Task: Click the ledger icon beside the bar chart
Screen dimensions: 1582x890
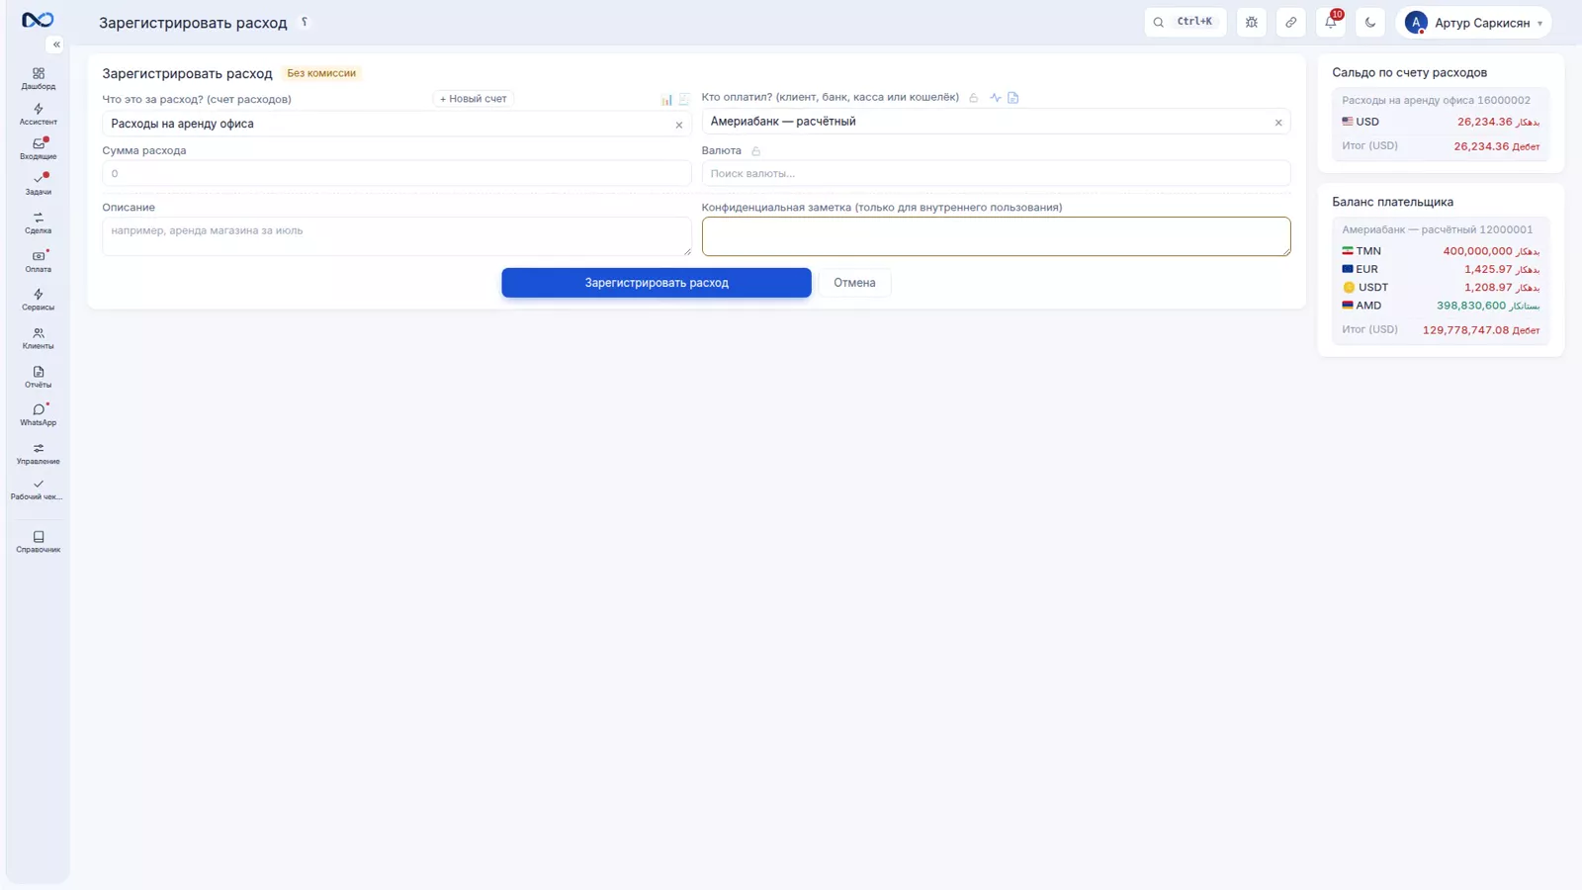Action: [683, 99]
